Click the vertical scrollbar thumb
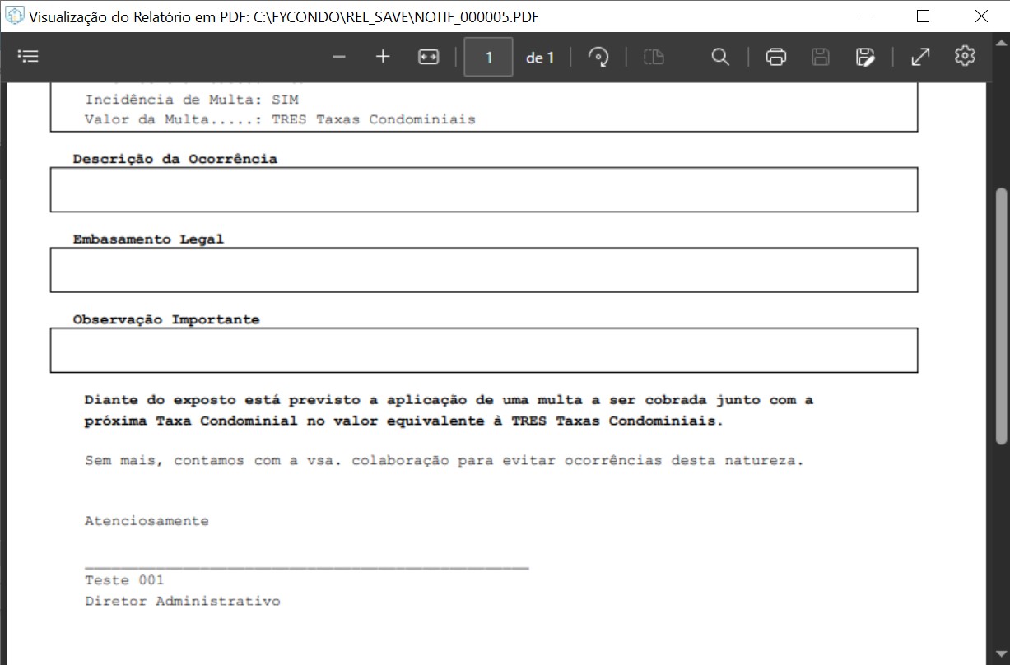Screen dimensions: 1010x665 [1001, 313]
